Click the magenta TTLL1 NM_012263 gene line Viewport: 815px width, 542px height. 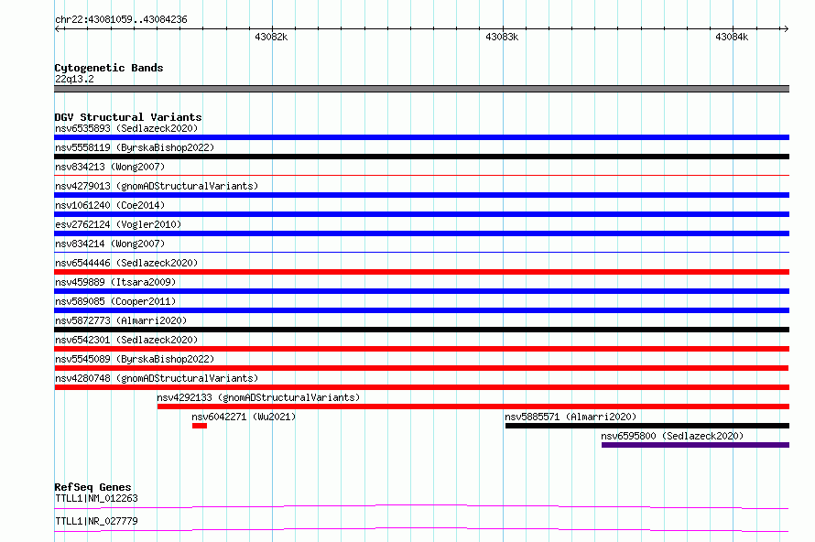click(x=421, y=506)
